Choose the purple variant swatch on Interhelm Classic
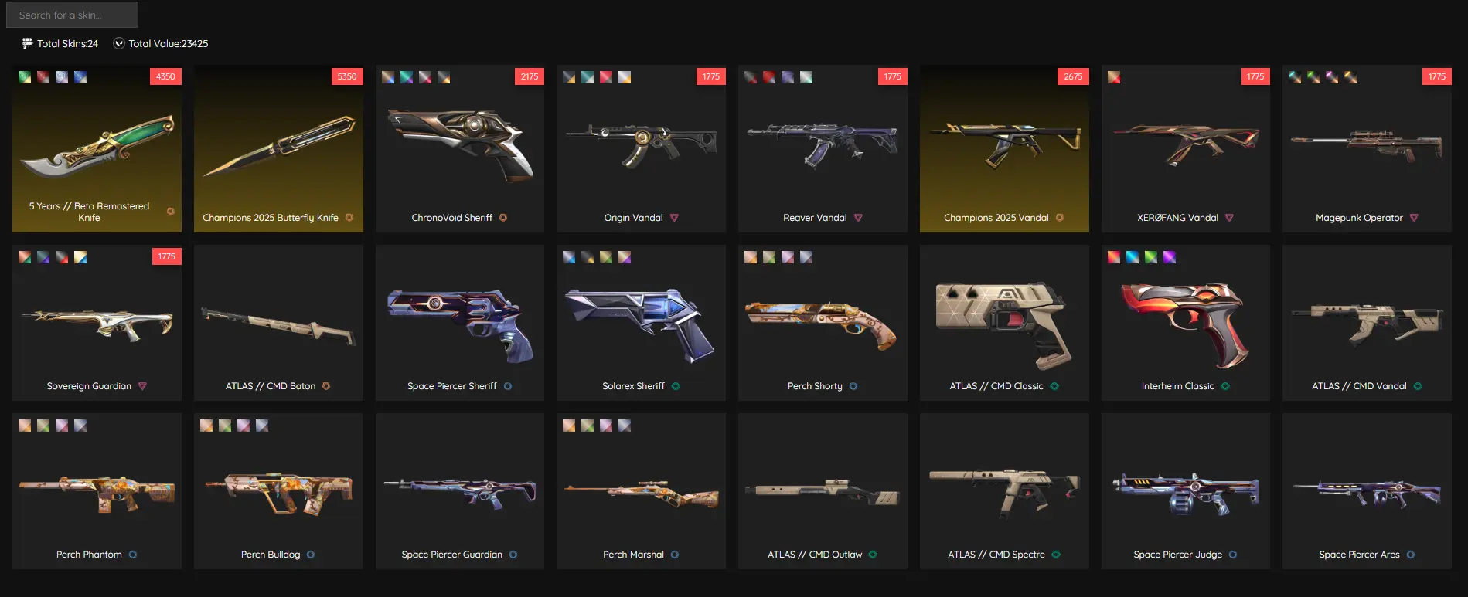Screen dimensions: 1468x597 (x=1170, y=257)
